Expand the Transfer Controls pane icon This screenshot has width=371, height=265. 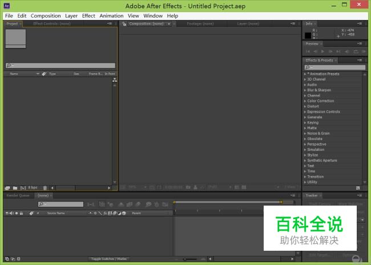point(13,259)
